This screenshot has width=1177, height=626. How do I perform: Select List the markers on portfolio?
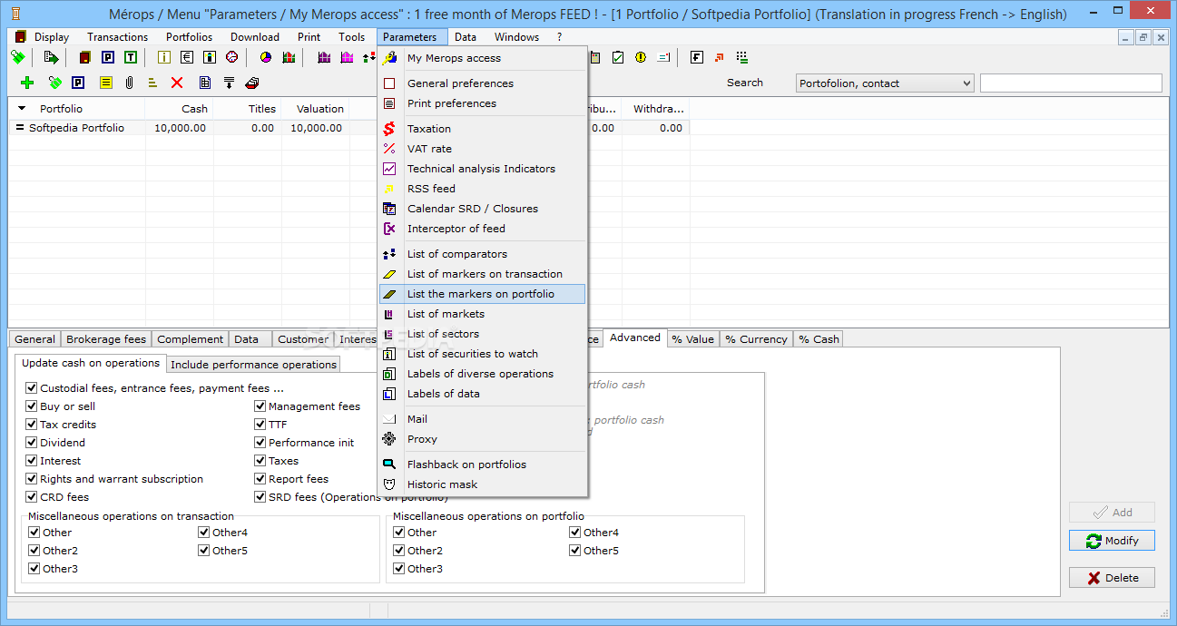[482, 294]
